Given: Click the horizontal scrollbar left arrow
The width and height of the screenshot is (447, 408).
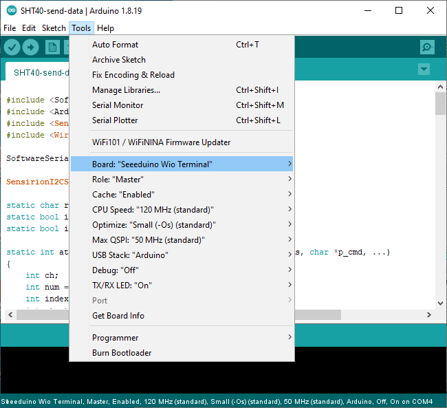Looking at the screenshot, I should tap(10, 314).
